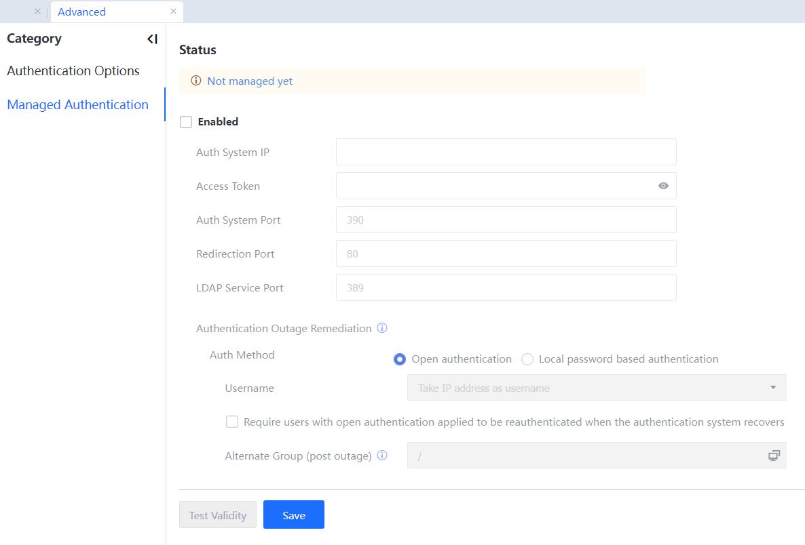This screenshot has height=545, width=805.
Task: Select Local password based authentication
Action: point(527,359)
